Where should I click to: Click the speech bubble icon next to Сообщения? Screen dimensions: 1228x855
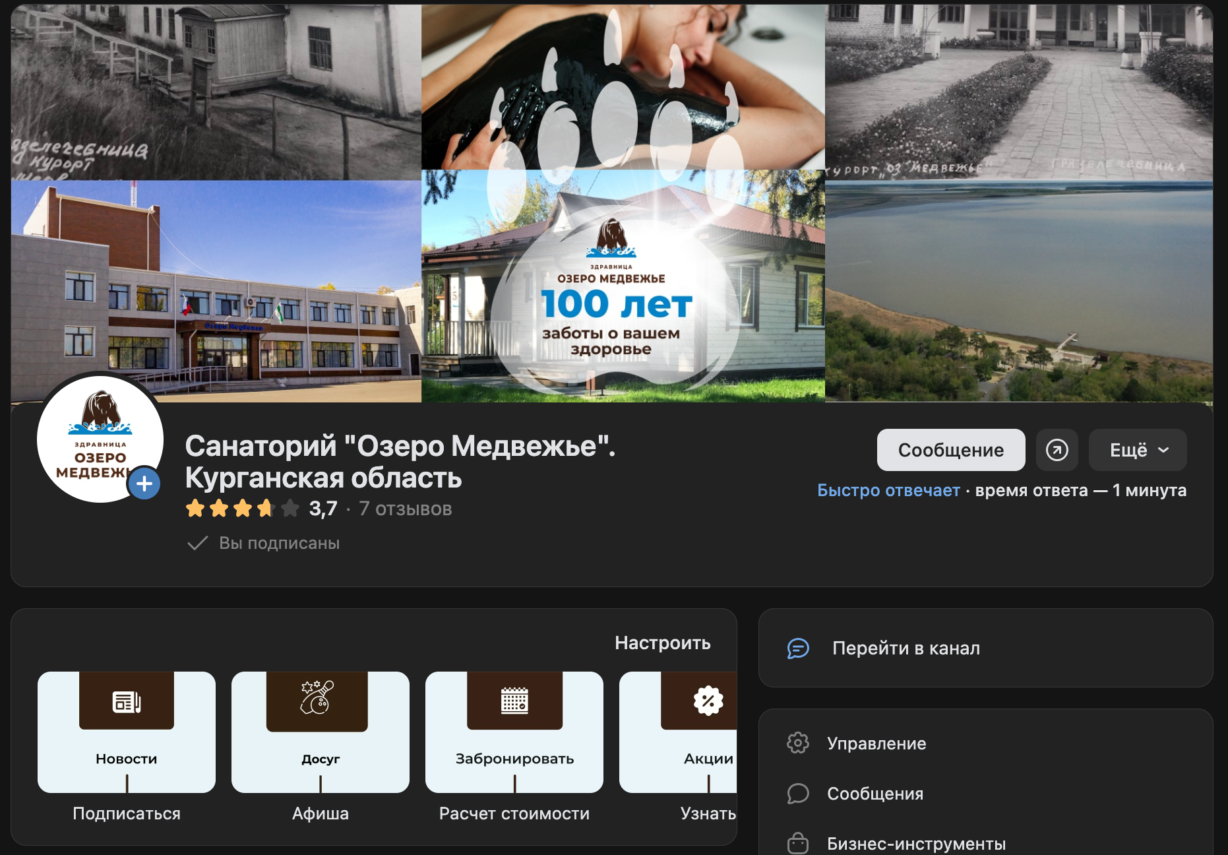798,793
